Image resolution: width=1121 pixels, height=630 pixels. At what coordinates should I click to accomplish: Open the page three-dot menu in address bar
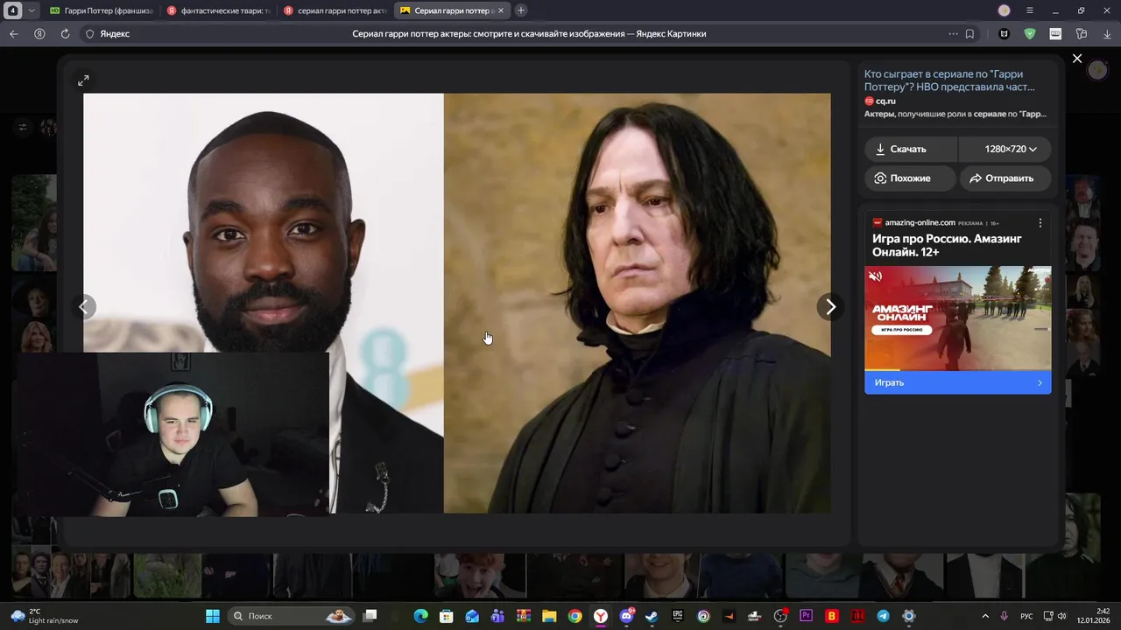953,34
